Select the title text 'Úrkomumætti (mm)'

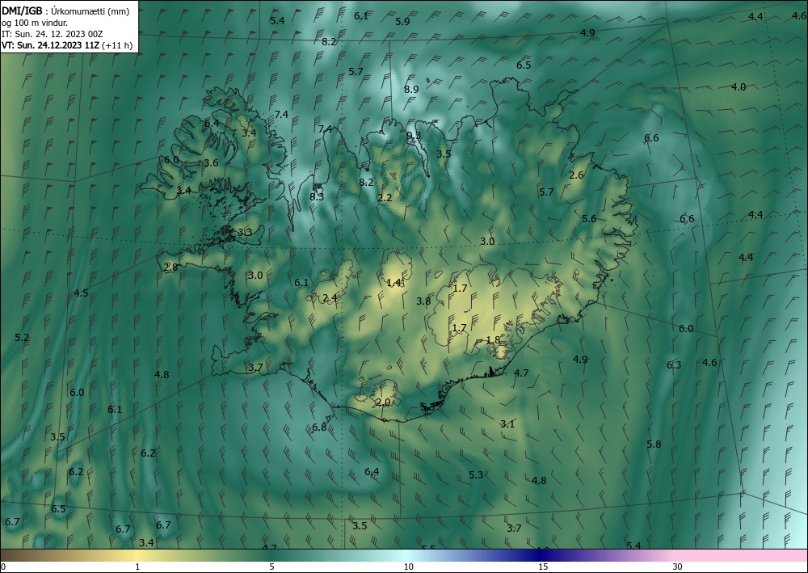pos(90,12)
